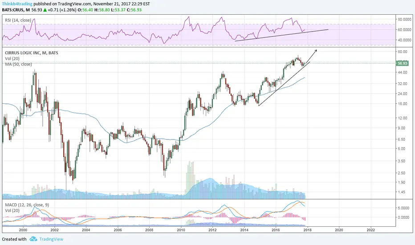The image size is (415, 245).
Task: Click the C:56.93 close value
Action: pyautogui.click(x=134, y=10)
